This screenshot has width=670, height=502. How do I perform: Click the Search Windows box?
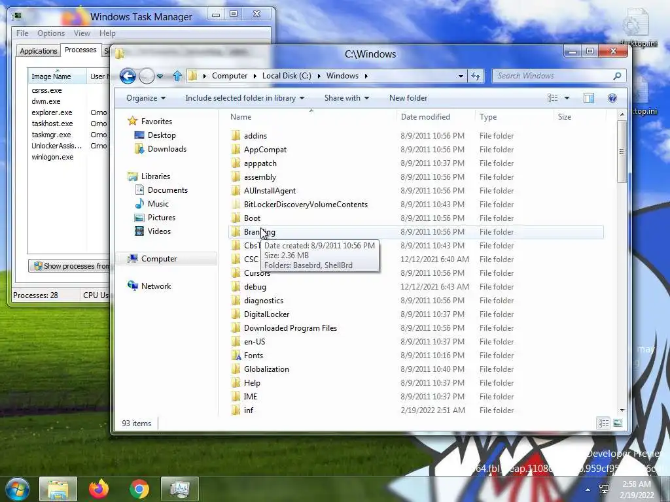click(559, 76)
